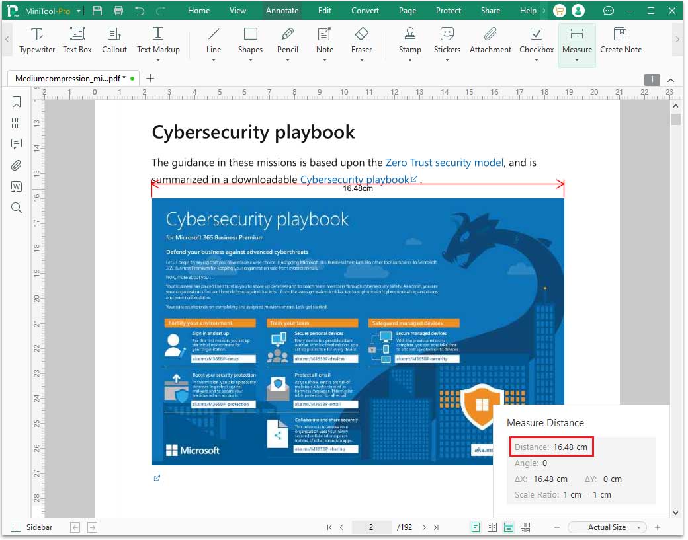Open the Stamp tool
Image resolution: width=688 pixels, height=540 pixels.
(x=409, y=41)
